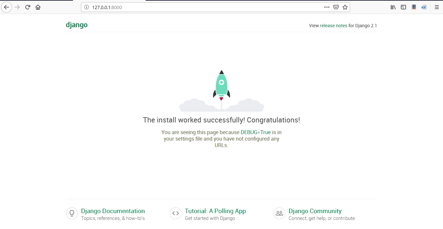Open the Firefox hamburger menu
443x229 pixels.
[x=437, y=7]
